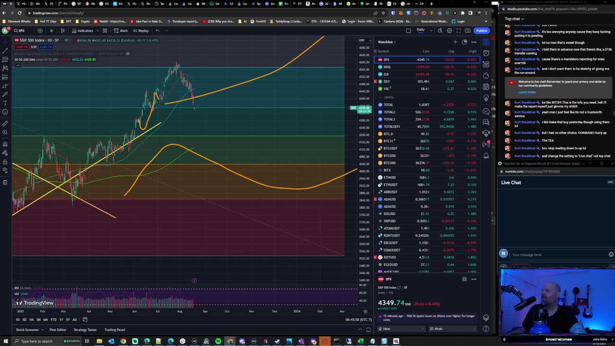Open the layout setup square icon
Screen dimensions: 615x346
408,31
